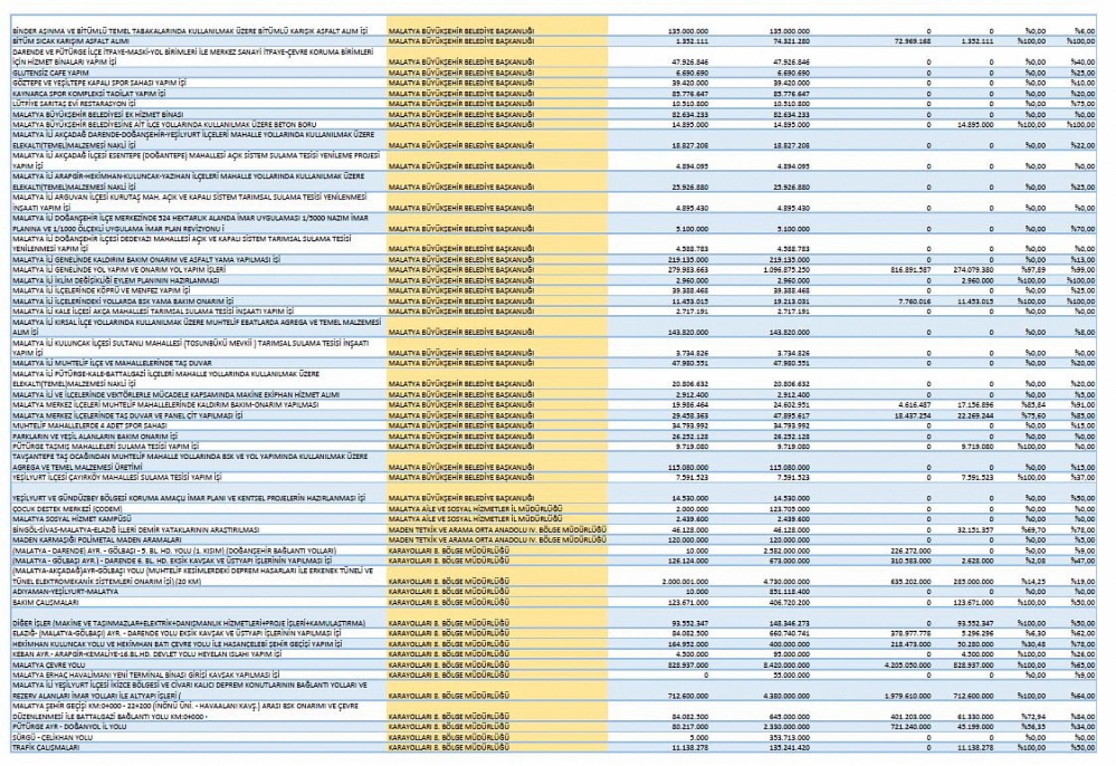Screen dimensions: 1116x766
Task: Select the 4.205.050.000 value cell
Action: [908, 665]
